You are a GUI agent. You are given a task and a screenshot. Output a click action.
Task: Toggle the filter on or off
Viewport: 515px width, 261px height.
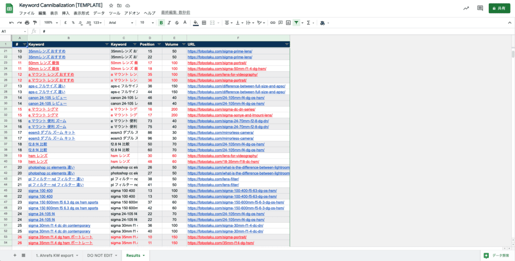click(297, 23)
